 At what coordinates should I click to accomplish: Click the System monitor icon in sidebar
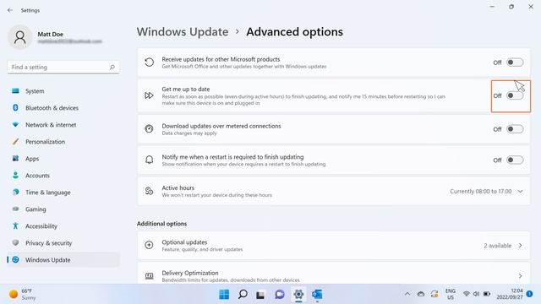pyautogui.click(x=15, y=90)
